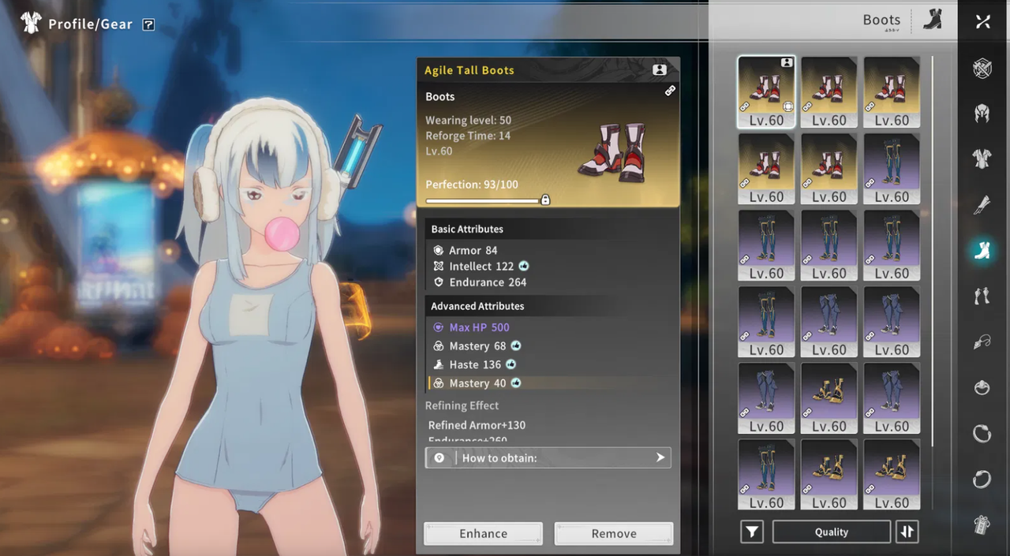Screen dimensions: 1010x556
Task: Click the boots list scrollbar
Action: click(x=933, y=252)
